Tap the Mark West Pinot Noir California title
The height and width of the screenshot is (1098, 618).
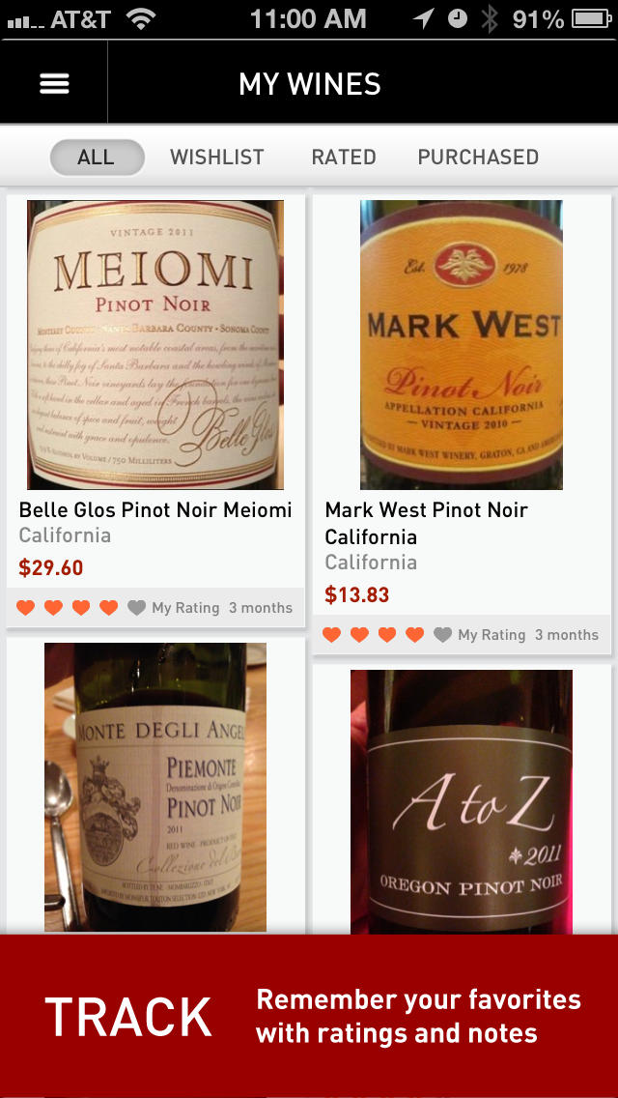(427, 523)
